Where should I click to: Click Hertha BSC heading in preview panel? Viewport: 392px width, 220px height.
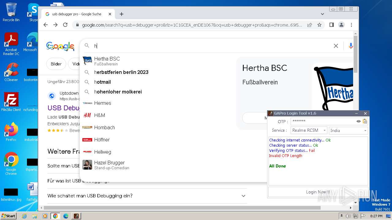265,68
